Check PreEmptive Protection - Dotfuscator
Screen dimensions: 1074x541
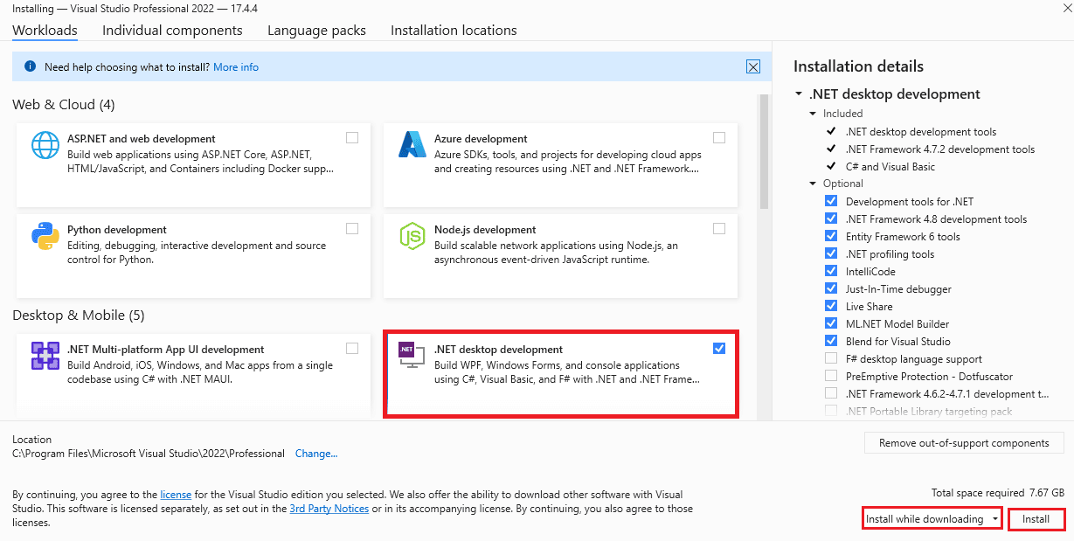click(x=831, y=376)
